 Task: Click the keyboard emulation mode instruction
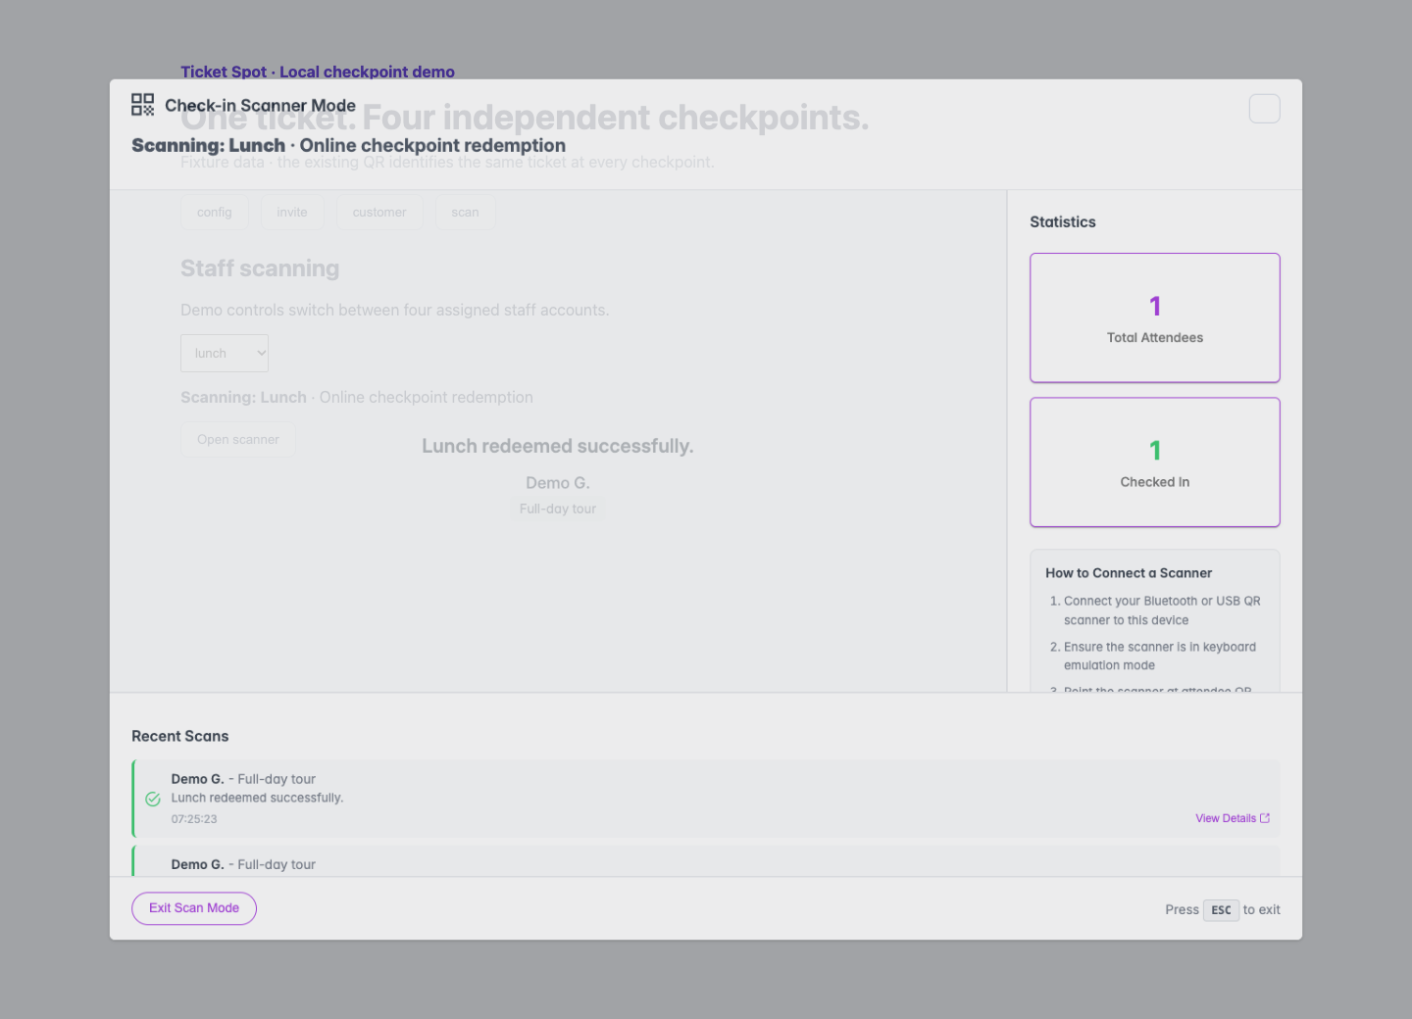pyautogui.click(x=1160, y=656)
